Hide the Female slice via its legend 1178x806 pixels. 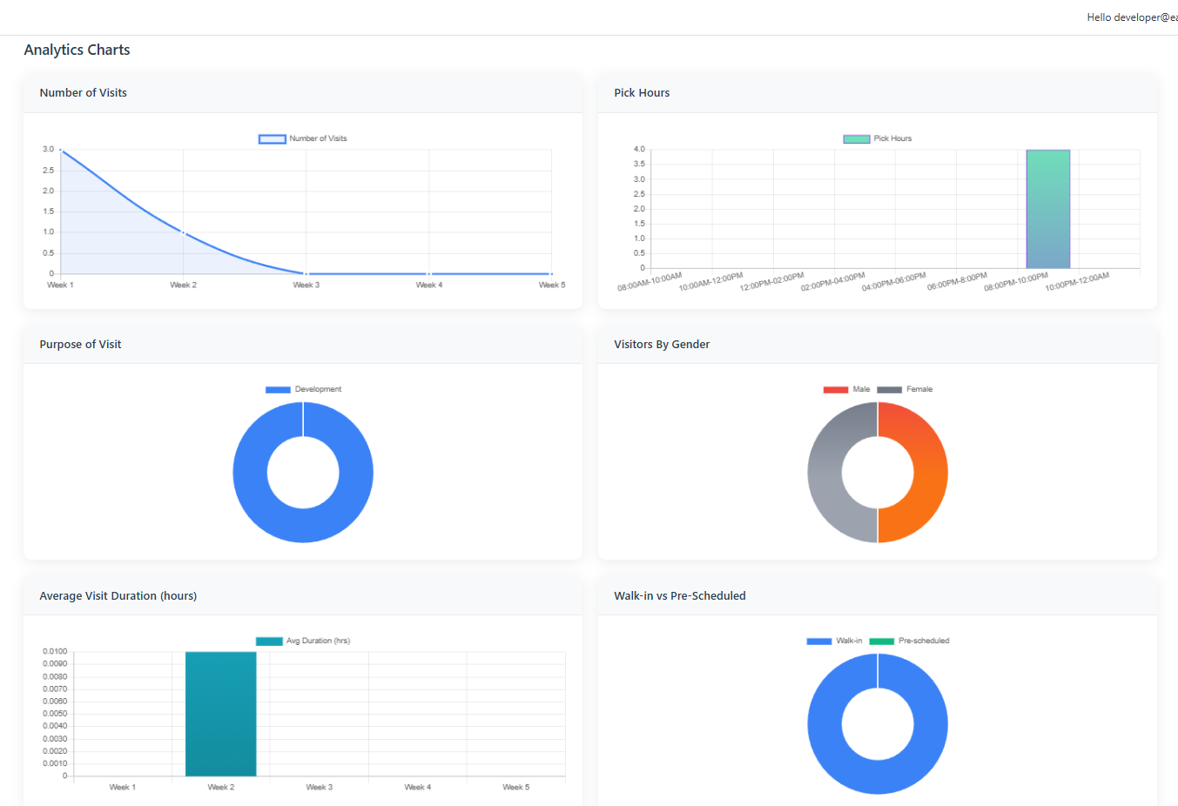coord(885,389)
